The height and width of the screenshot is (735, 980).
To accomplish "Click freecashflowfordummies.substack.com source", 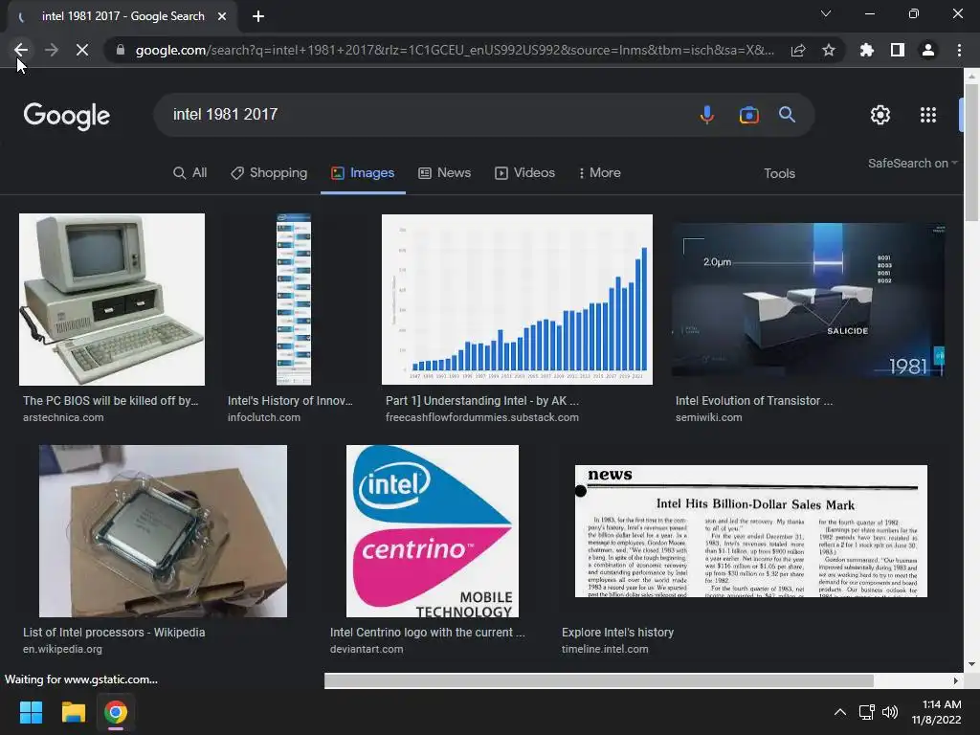I will click(482, 417).
